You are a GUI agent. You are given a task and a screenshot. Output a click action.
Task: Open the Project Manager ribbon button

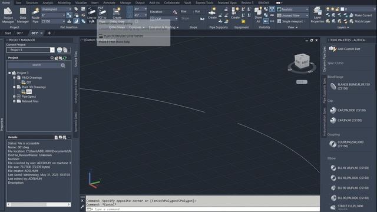coord(8,15)
